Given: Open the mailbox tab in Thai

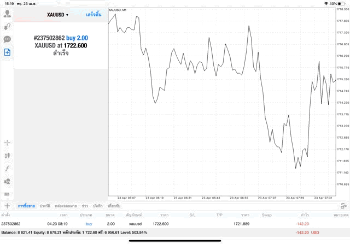Looking at the screenshot, I should click(x=66, y=206).
